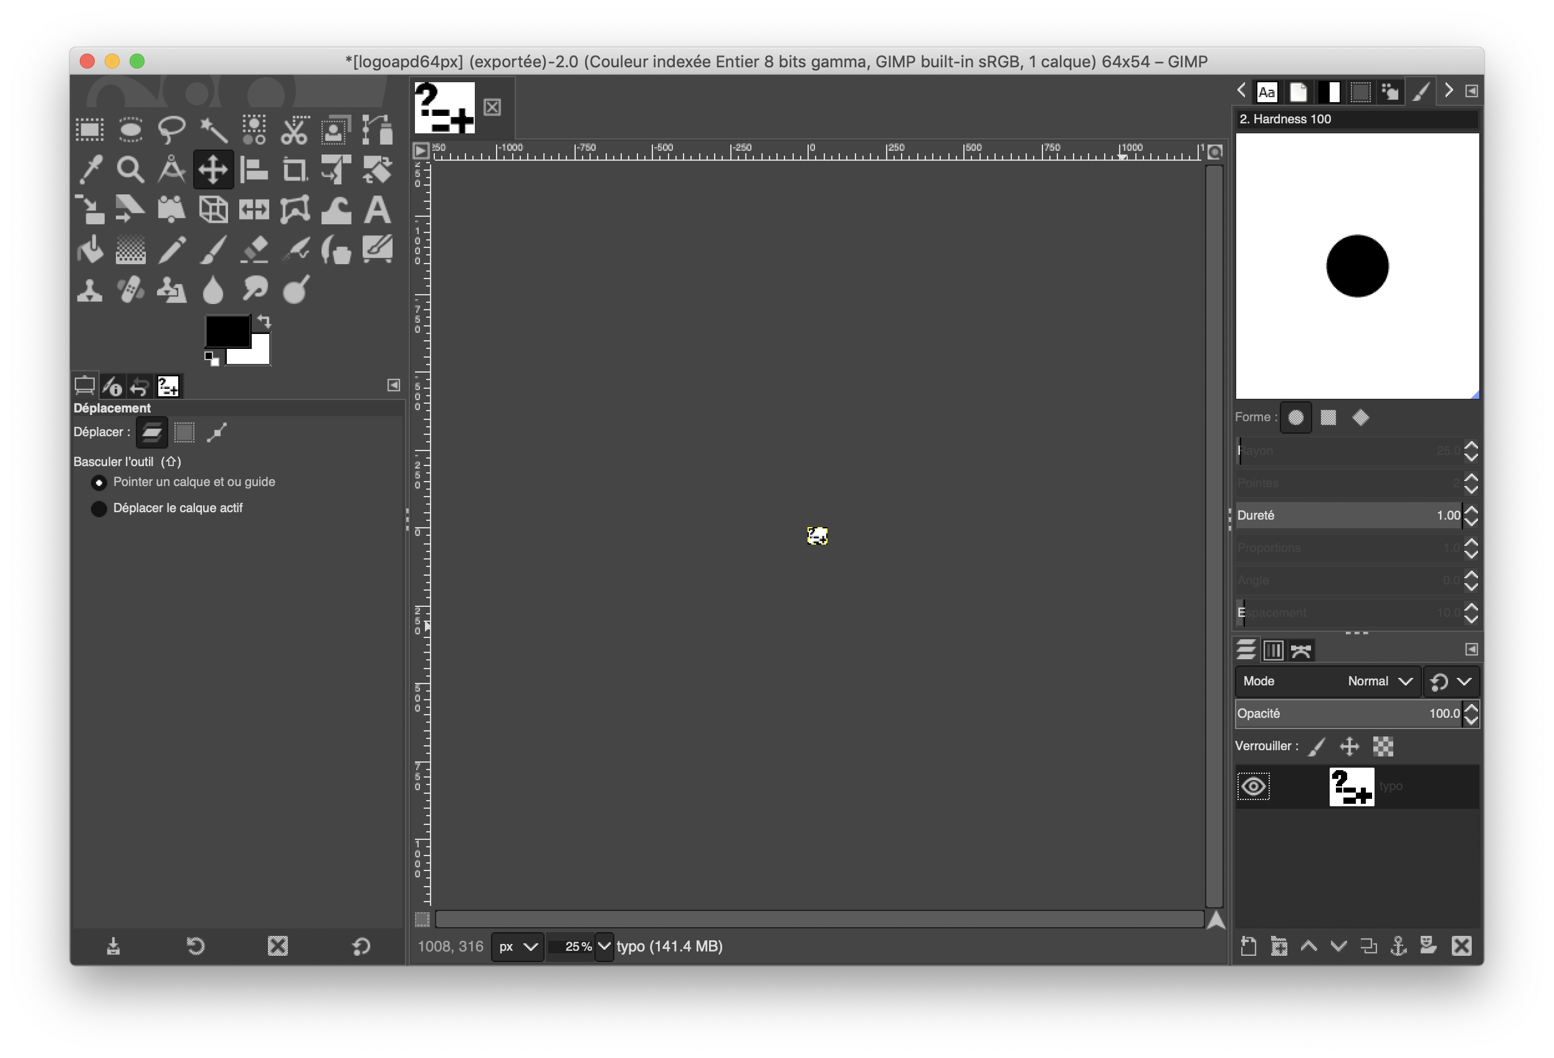The width and height of the screenshot is (1554, 1058).
Task: Hide the typo layer with eye icon
Action: click(1253, 786)
